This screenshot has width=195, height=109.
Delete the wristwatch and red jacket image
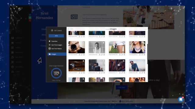[x=124, y=73]
